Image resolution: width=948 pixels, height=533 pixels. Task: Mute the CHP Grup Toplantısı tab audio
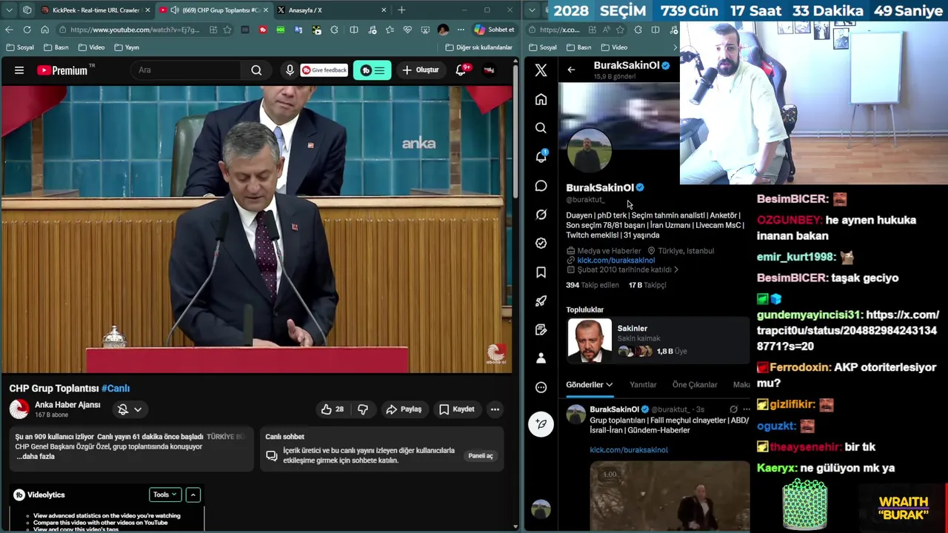click(174, 10)
